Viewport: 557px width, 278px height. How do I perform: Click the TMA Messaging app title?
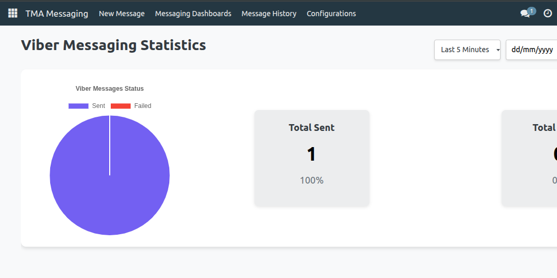[x=57, y=14]
